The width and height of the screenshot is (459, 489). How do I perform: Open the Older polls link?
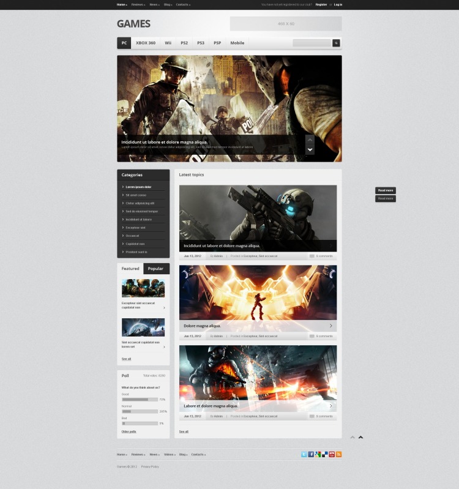tap(129, 431)
